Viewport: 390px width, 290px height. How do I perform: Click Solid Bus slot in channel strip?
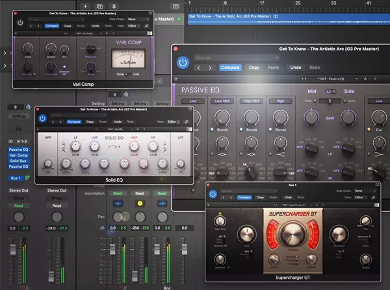tap(19, 161)
